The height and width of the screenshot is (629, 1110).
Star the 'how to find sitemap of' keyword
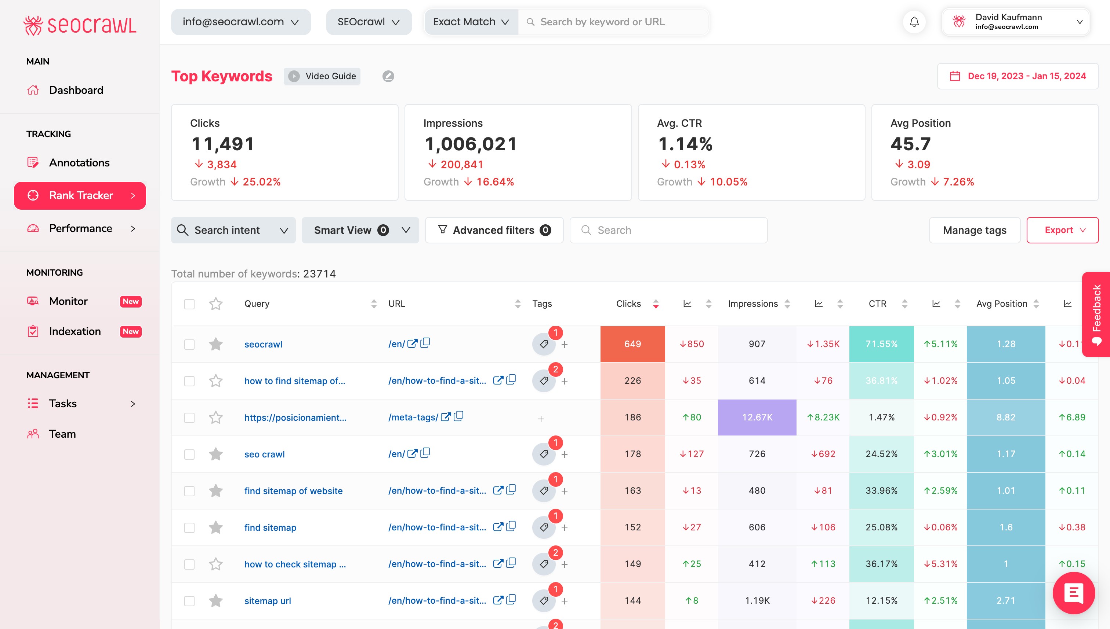click(x=215, y=380)
